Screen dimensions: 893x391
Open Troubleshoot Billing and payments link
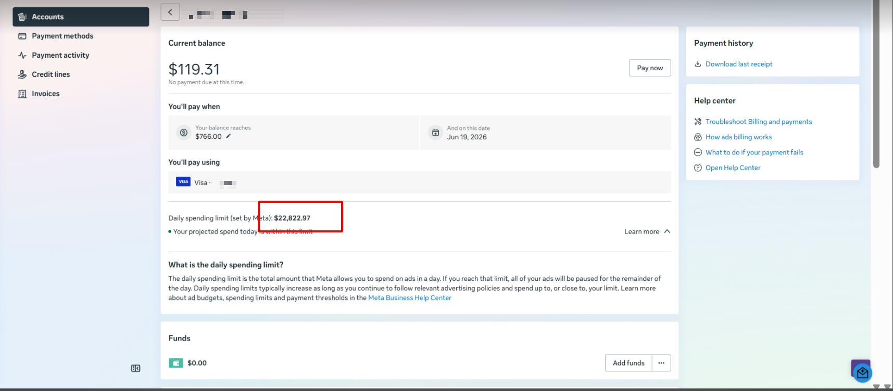click(759, 122)
